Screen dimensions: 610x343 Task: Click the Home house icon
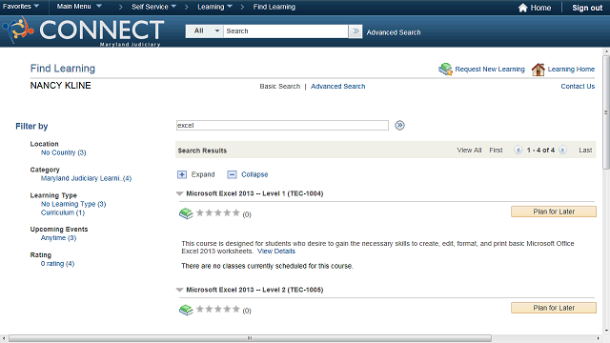(523, 8)
